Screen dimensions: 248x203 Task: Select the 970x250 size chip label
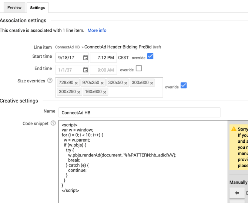[91, 82]
